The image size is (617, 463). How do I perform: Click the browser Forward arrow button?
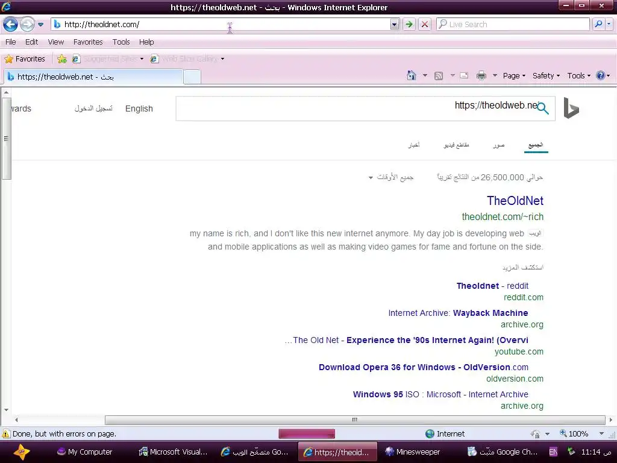point(27,24)
